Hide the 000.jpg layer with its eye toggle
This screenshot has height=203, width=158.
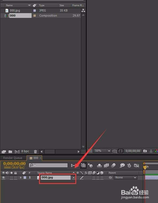pos(3,178)
